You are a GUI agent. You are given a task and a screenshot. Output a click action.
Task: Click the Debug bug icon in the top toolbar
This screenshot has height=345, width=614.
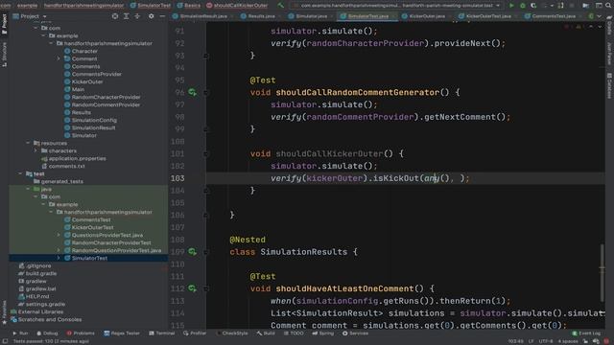click(522, 6)
